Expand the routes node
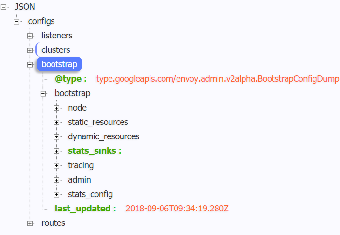340x235 pixels. pyautogui.click(x=30, y=223)
